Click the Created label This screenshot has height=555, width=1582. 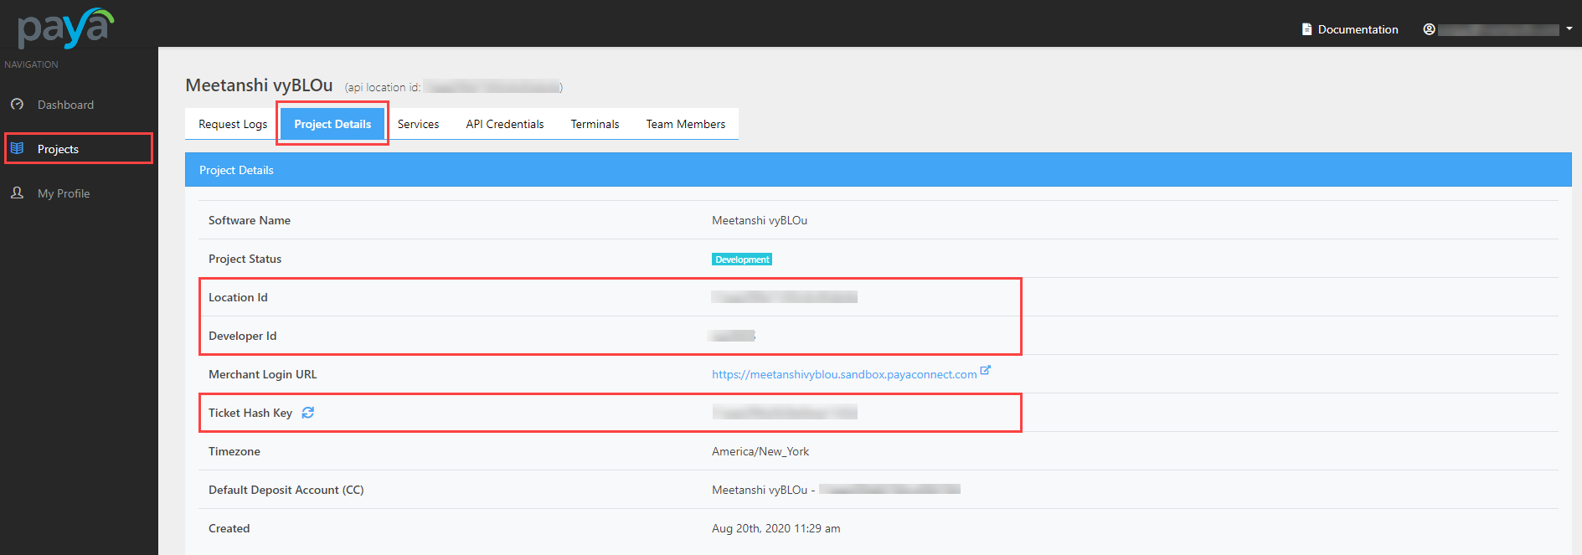[x=229, y=528]
